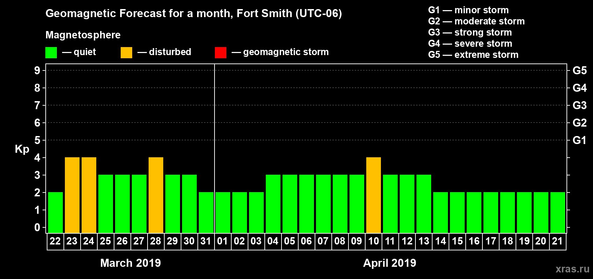The width and height of the screenshot is (593, 279).
Task: Click the chart title Geomagnetic Forecast text
Action: point(194,13)
